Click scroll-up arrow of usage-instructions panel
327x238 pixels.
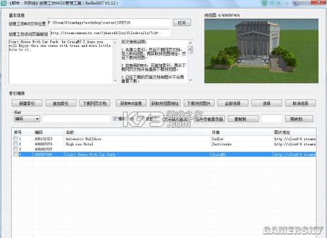(190, 42)
